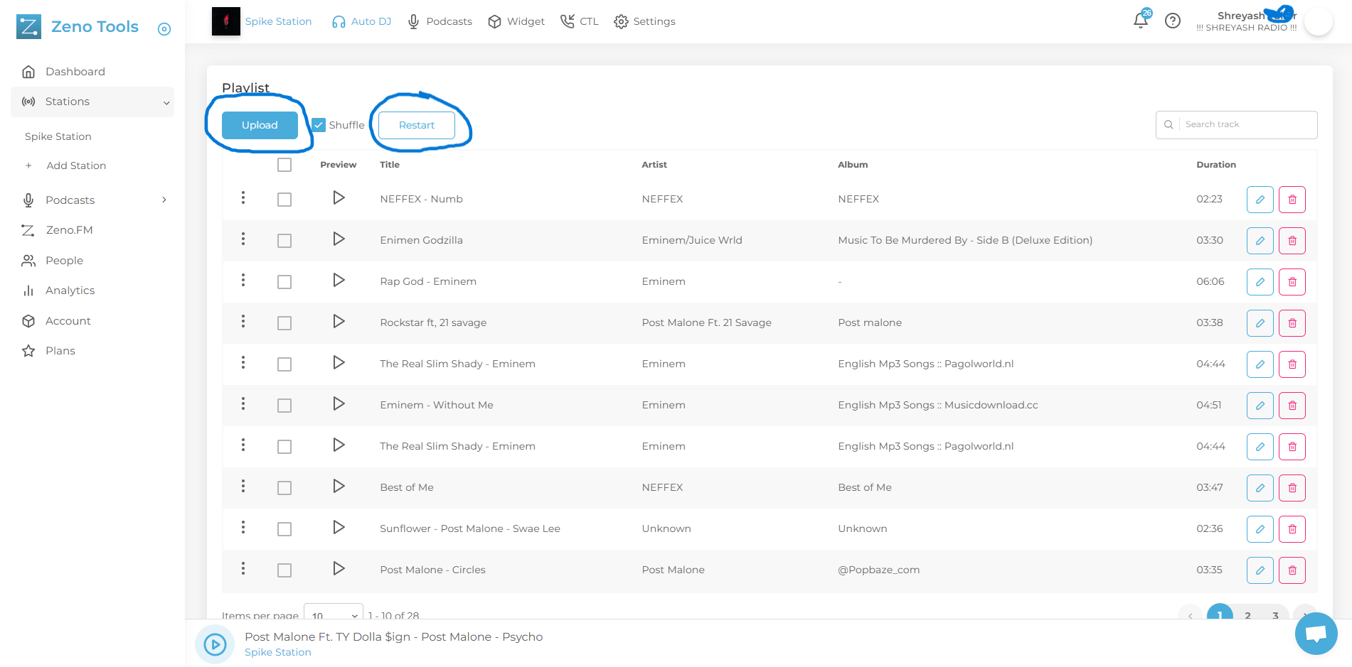Edit the Rockstar ft, 21 savage track
This screenshot has height=667, width=1352.
click(x=1260, y=323)
